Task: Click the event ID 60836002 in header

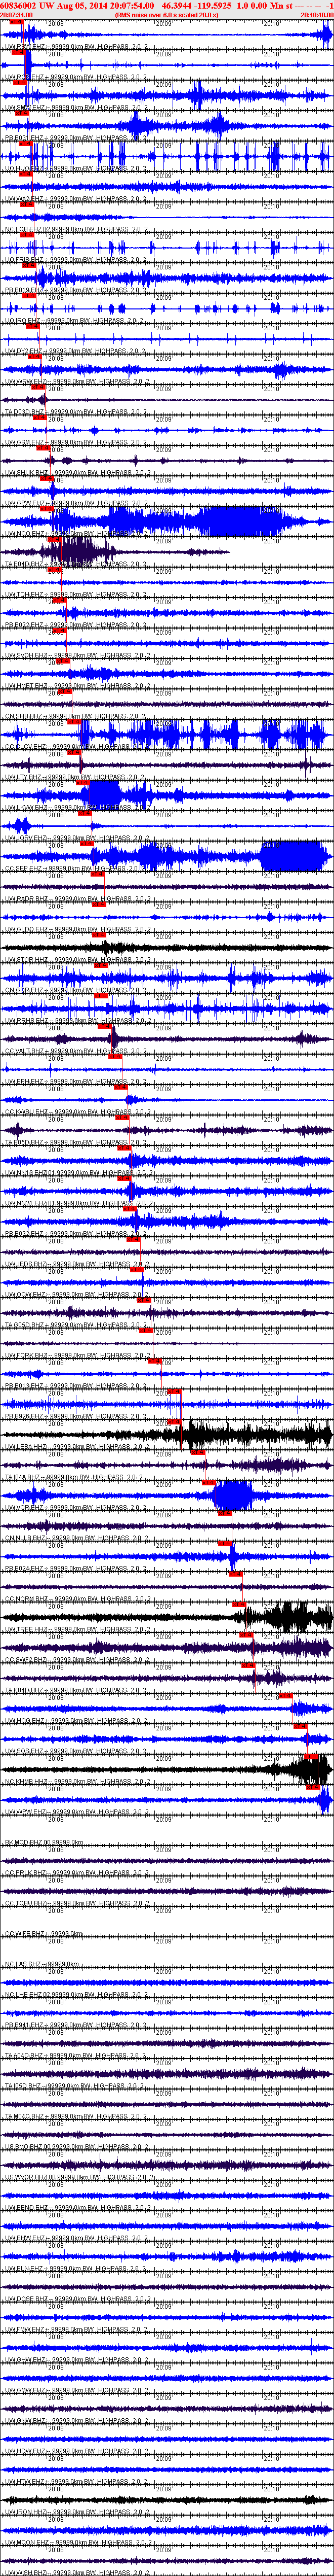Action: click(19, 5)
